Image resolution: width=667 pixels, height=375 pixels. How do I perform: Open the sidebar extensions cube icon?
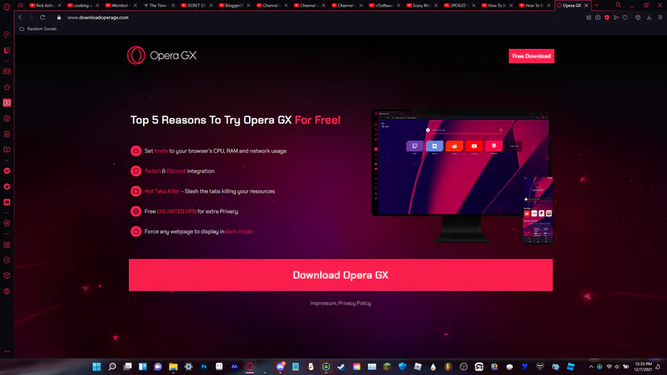[7, 276]
